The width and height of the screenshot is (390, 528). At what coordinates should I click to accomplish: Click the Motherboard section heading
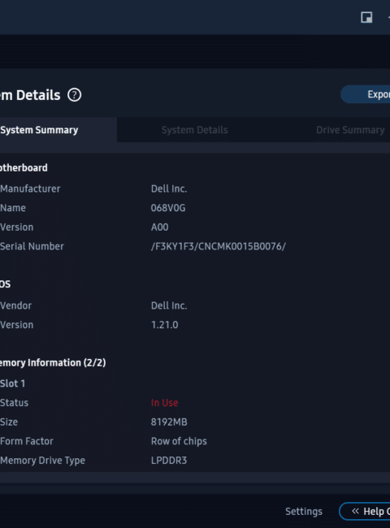coord(24,167)
